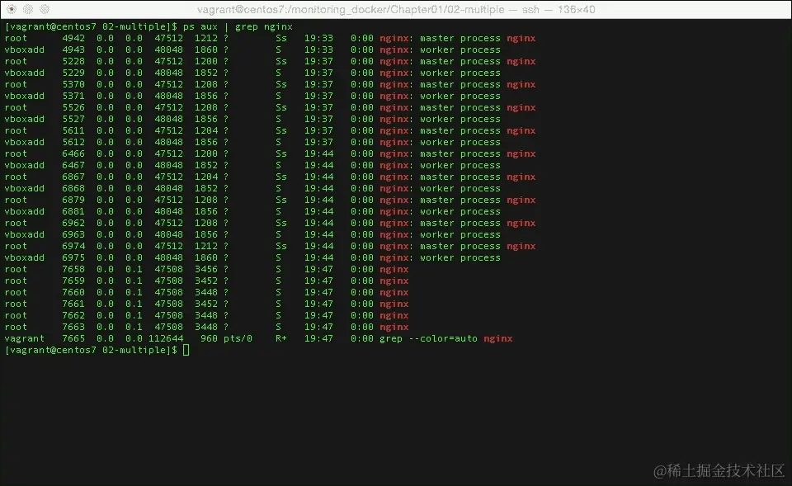Select PID 6879 in the process list
Viewport: 792px width, 486px height.
(x=73, y=200)
